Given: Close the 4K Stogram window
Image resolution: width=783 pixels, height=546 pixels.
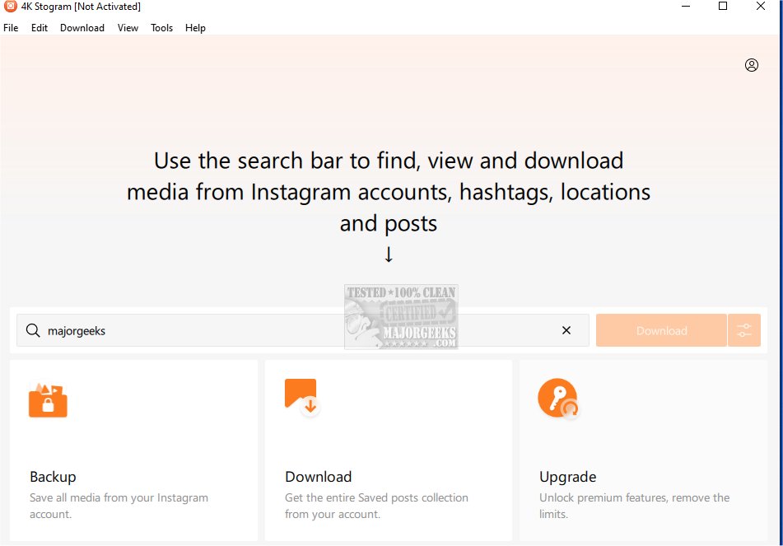Looking at the screenshot, I should click(761, 7).
